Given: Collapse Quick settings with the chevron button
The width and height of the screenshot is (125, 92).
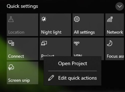Looking at the screenshot, I should (x=119, y=6).
